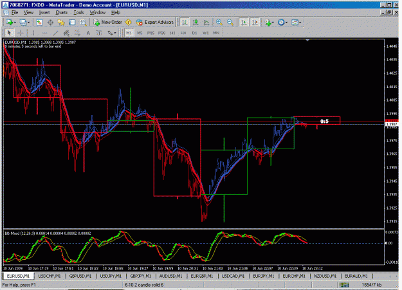Launch MetaEditor yellow diamond icon
The width and height of the screenshot is (402, 290).
click(129, 23)
